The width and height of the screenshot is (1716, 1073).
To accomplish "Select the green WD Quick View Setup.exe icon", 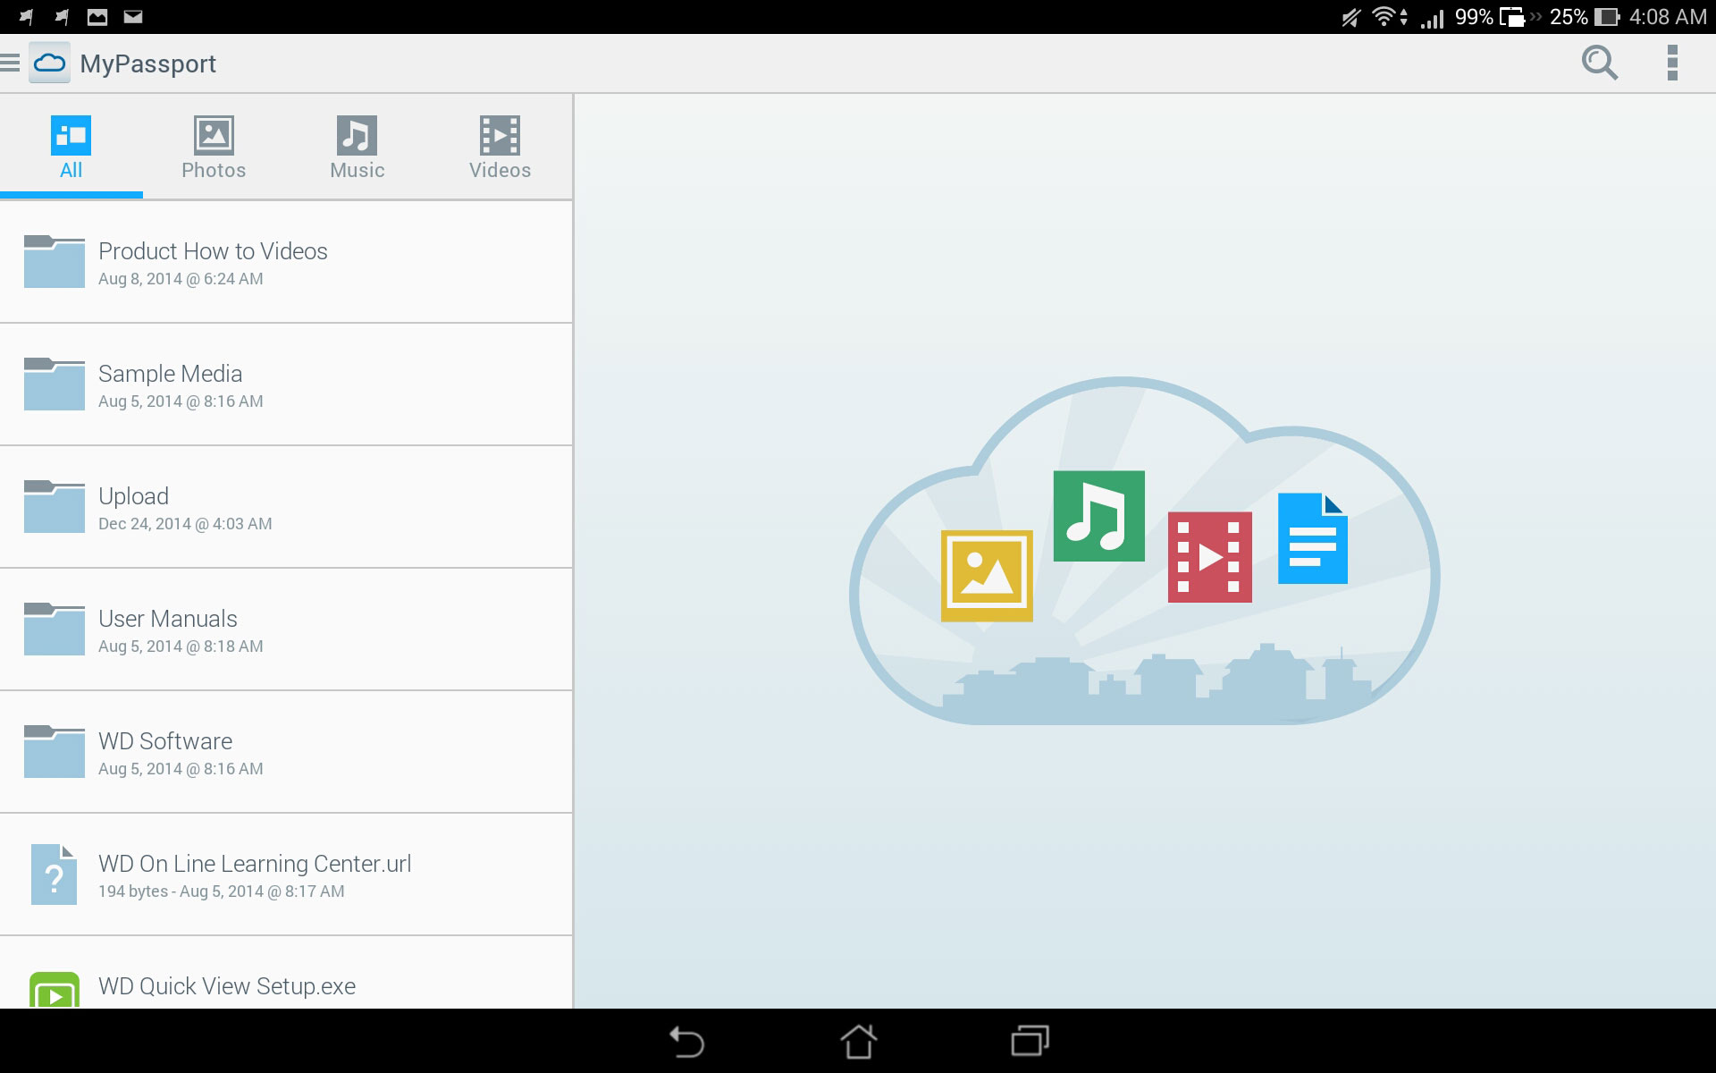I will [55, 990].
